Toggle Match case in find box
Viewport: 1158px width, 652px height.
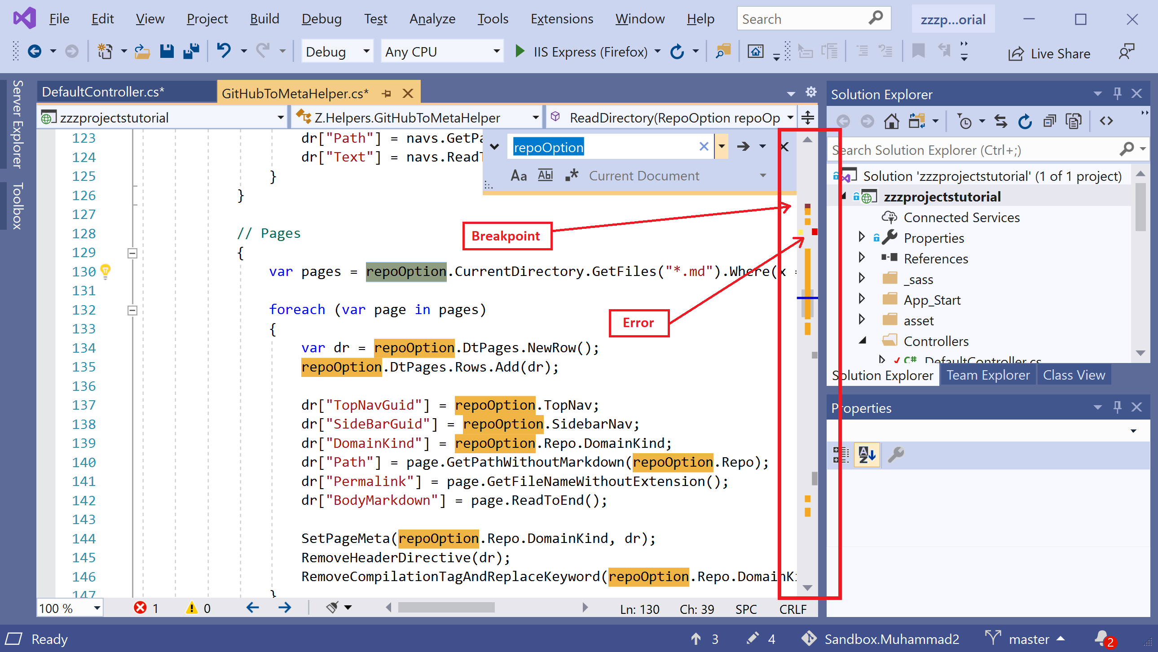point(518,176)
